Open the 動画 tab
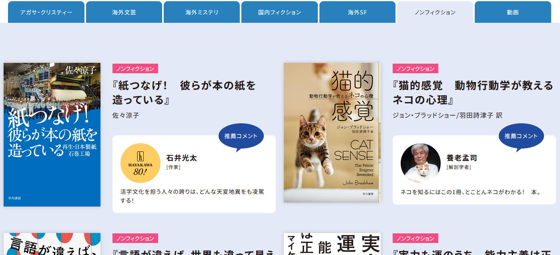This screenshot has height=255, width=560. 513,12
